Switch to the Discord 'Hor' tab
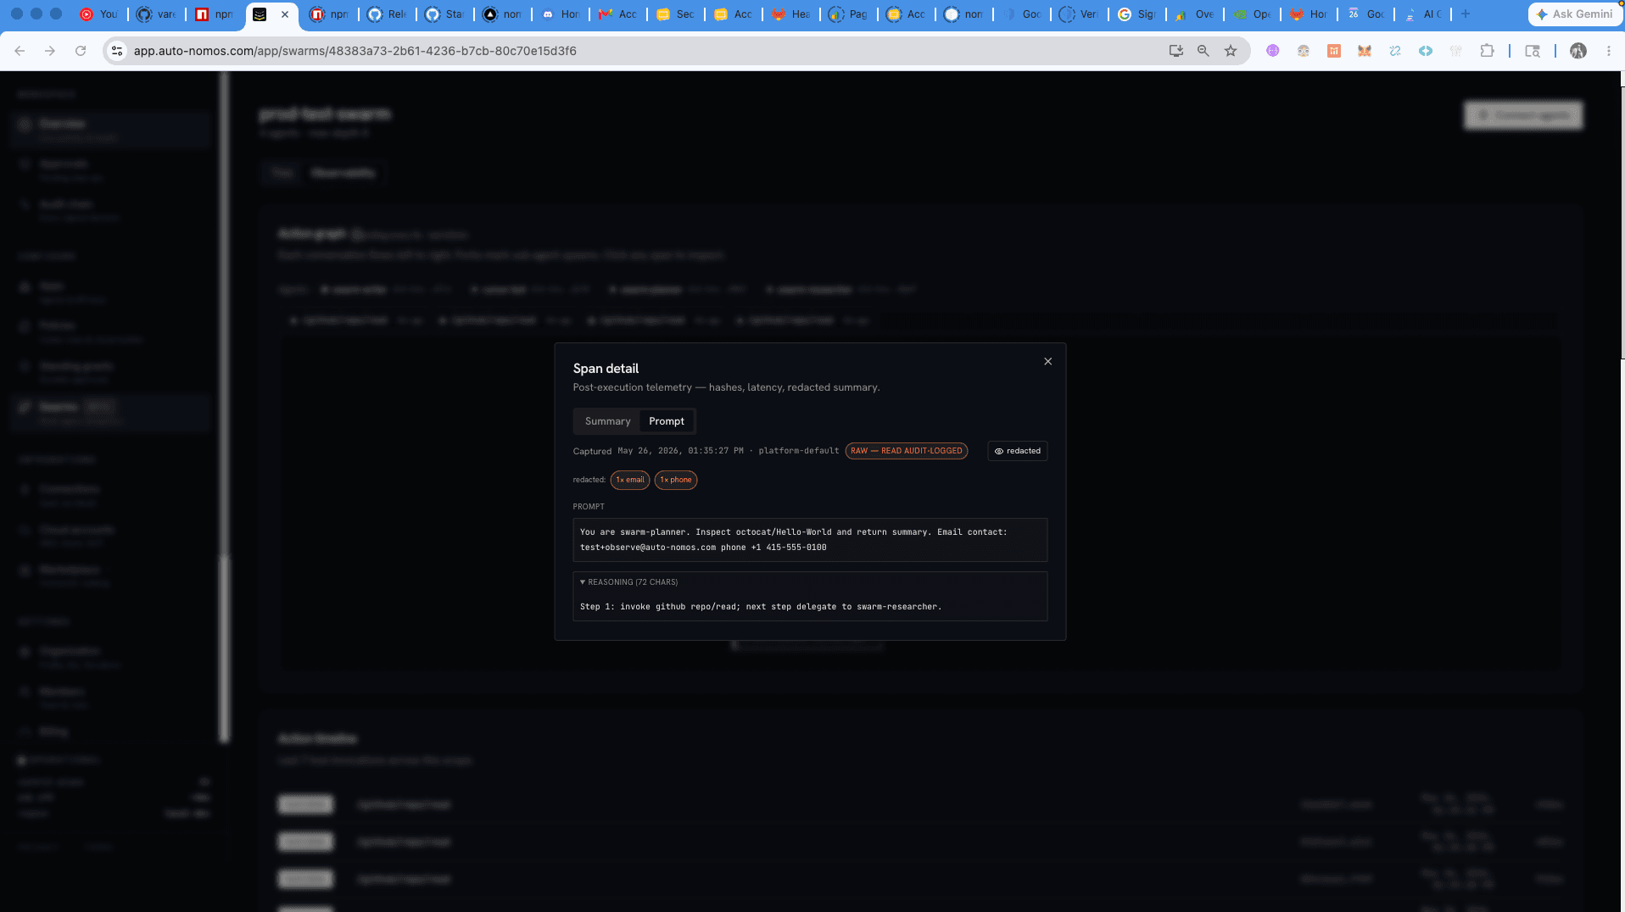1625x912 pixels. pyautogui.click(x=560, y=14)
